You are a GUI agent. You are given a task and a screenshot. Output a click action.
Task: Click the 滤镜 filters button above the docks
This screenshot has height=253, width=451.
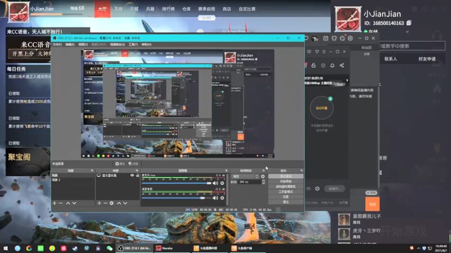pyautogui.click(x=134, y=164)
